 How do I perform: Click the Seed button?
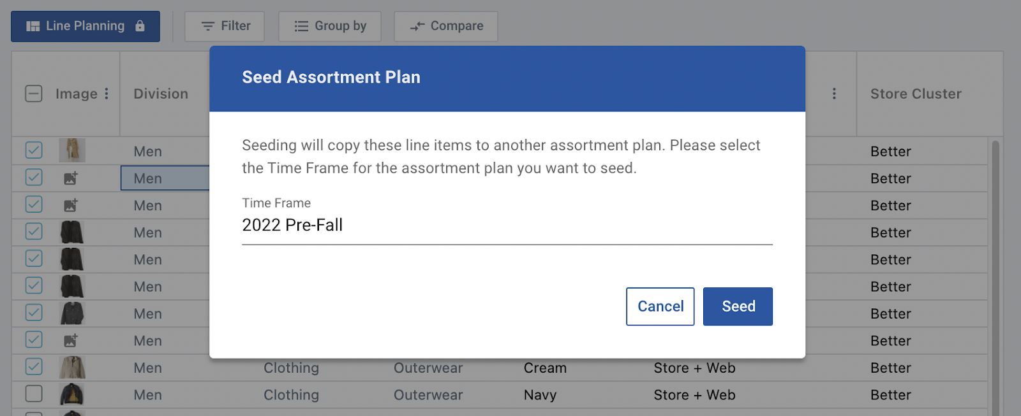pos(738,306)
